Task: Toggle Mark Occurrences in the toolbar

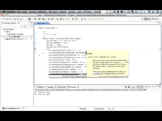Action: click(76, 19)
